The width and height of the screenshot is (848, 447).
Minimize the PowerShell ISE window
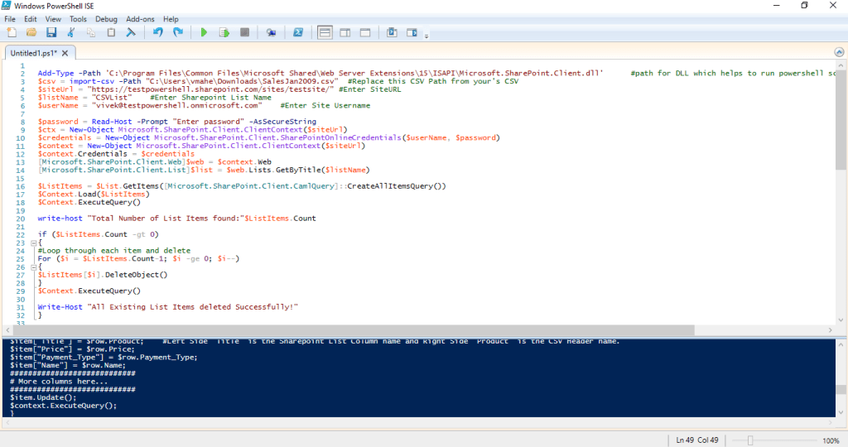(777, 6)
